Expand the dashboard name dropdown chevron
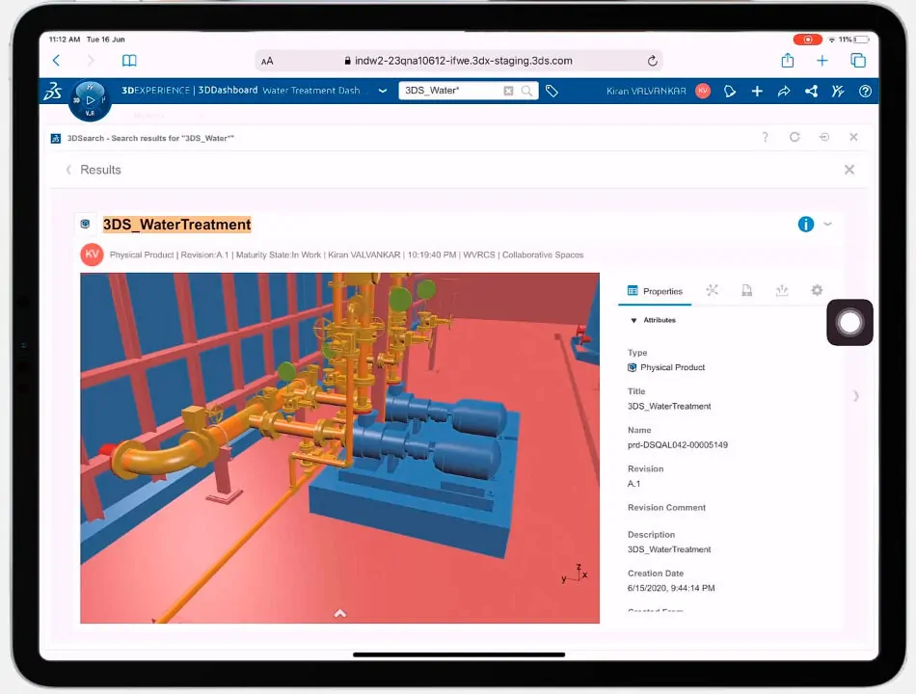Image resolution: width=916 pixels, height=694 pixels. (x=383, y=91)
